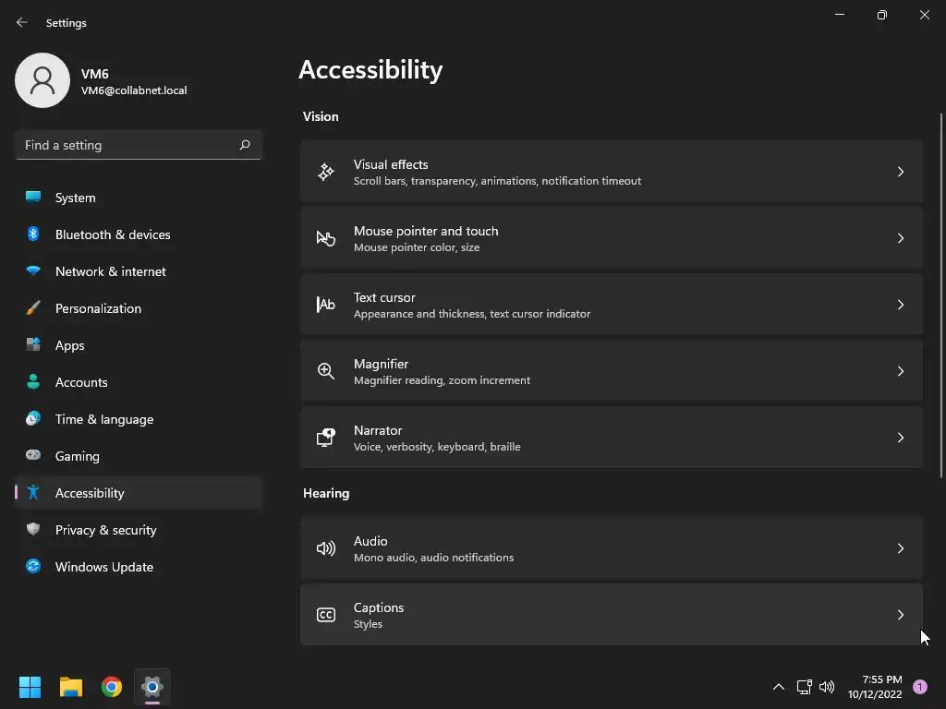Click the VM6 user account profile
Viewport: 946px width, 709px height.
(x=102, y=81)
